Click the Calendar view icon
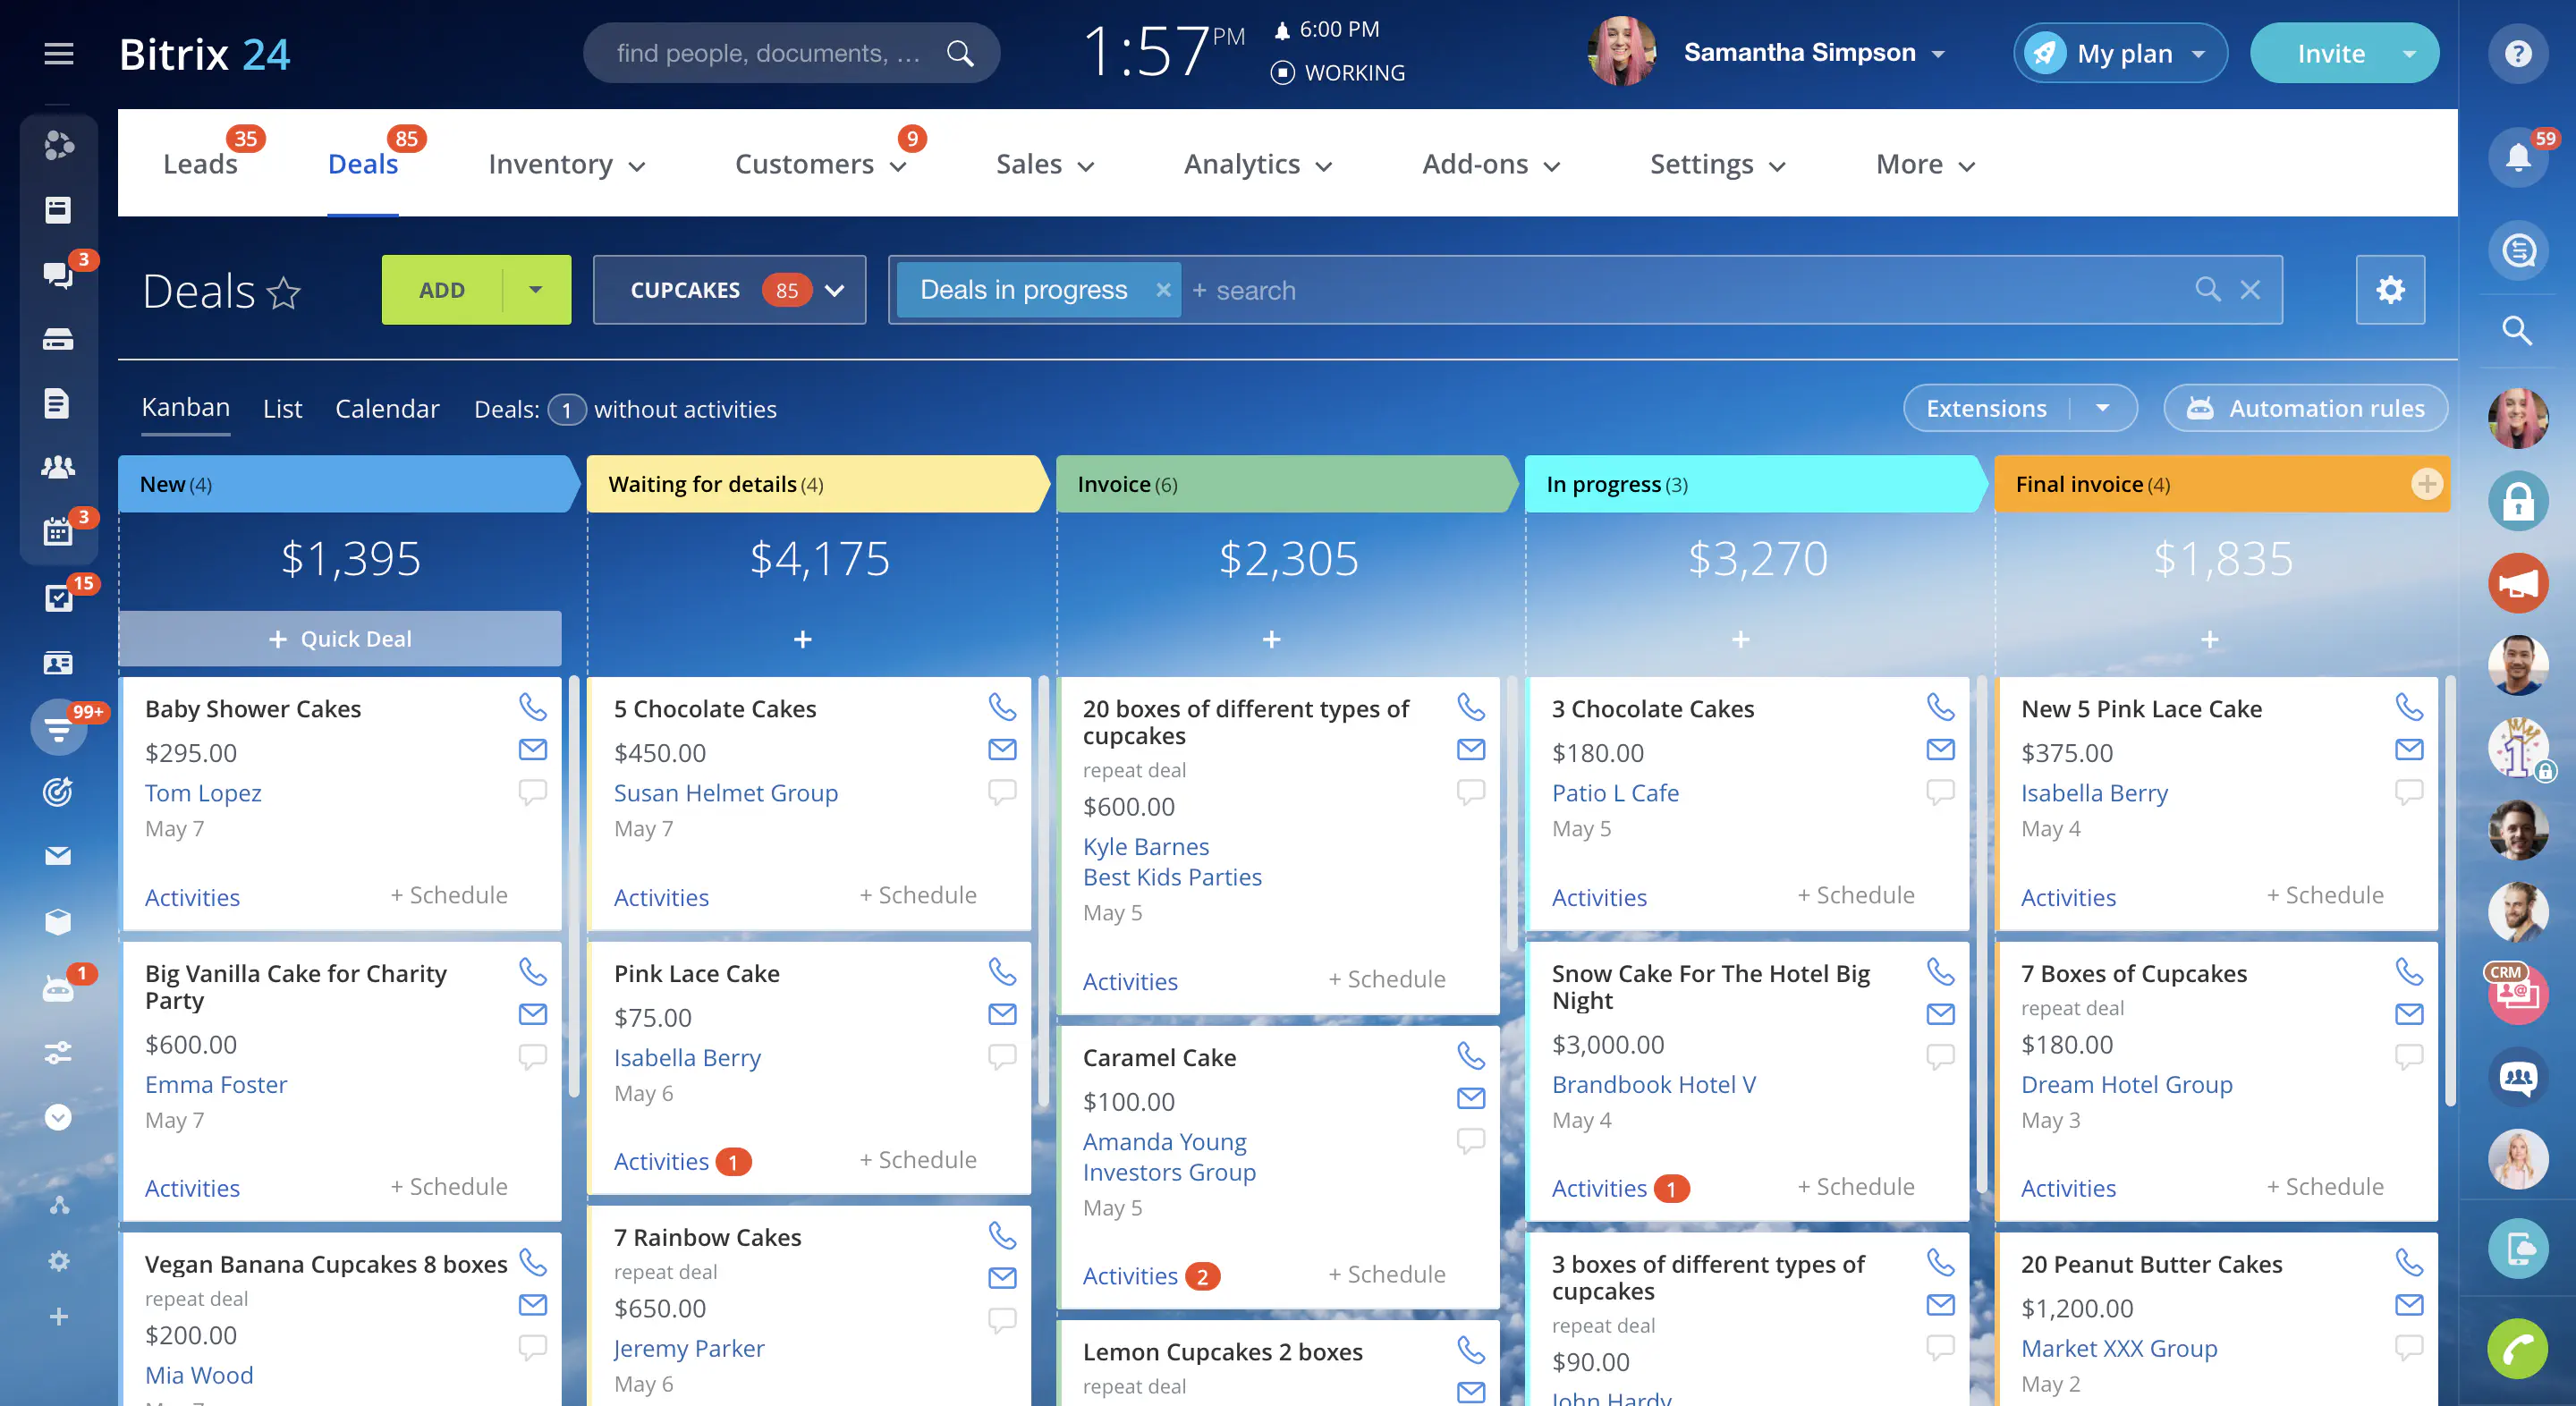Screen dimensions: 2576x1406 (385, 409)
